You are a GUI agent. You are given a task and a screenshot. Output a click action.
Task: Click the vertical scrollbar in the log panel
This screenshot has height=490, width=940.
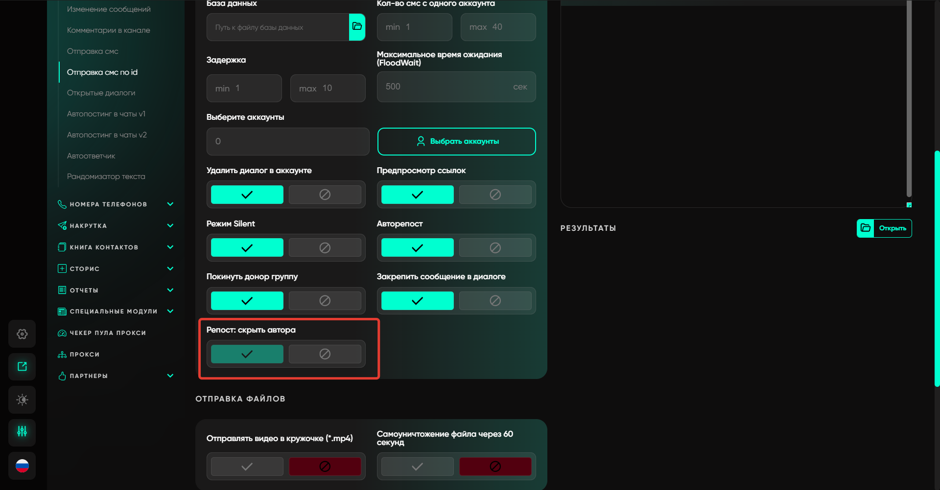909,98
